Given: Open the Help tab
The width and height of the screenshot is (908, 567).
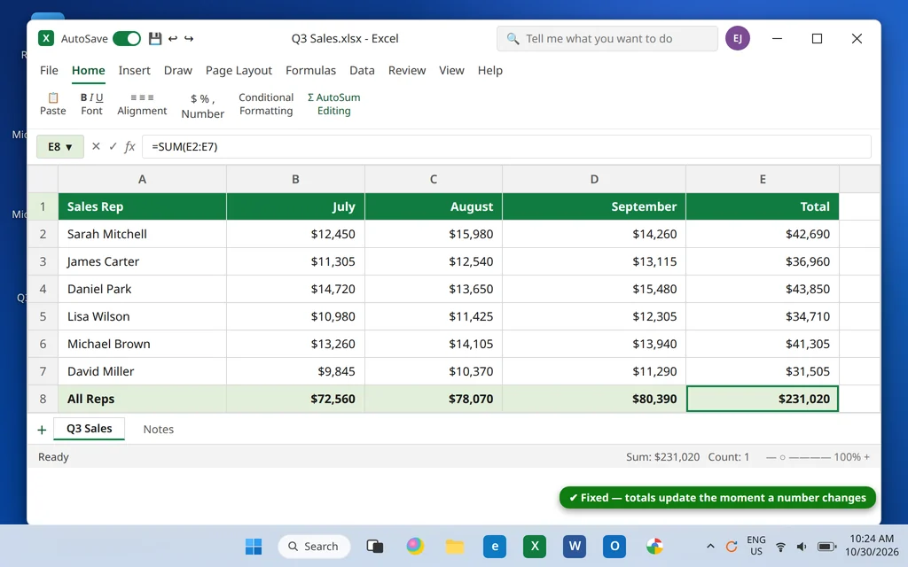Looking at the screenshot, I should 489,70.
